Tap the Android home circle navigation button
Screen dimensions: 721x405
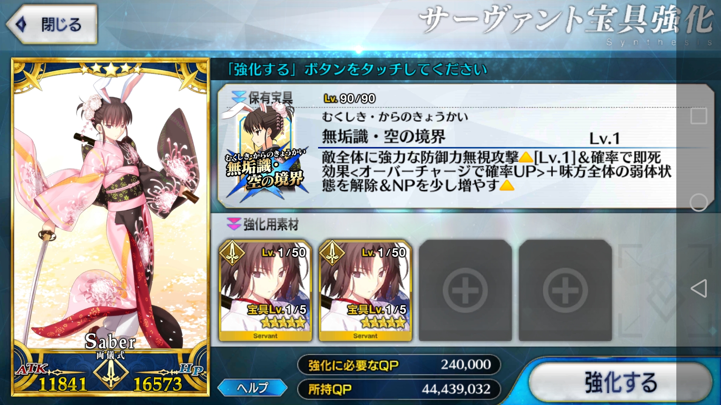[x=698, y=202]
